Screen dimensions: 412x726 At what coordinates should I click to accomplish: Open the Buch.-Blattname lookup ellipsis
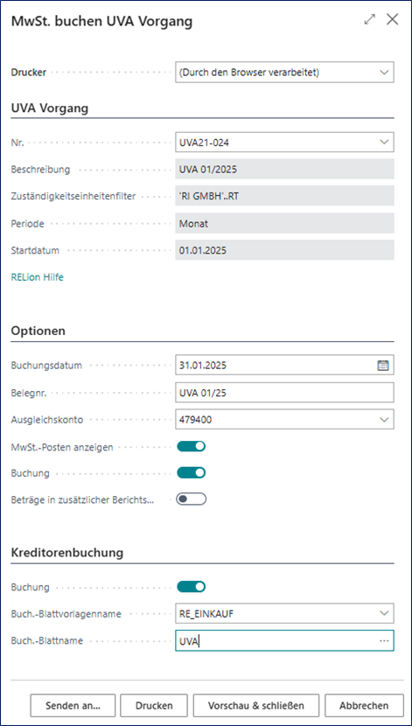pos(384,641)
